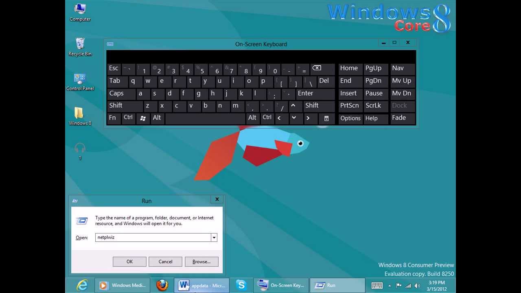Toggle the right Alt key

253,118
